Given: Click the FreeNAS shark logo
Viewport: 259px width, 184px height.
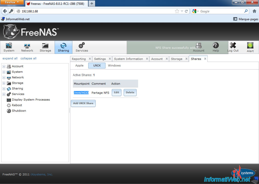Looking at the screenshot, I should 11,32.
